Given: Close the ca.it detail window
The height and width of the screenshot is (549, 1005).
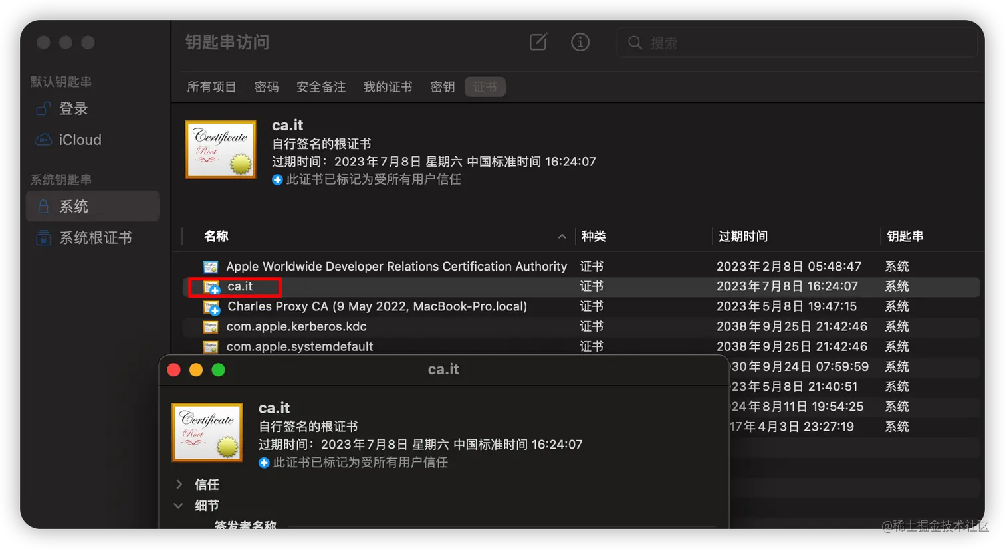Looking at the screenshot, I should pos(174,370).
